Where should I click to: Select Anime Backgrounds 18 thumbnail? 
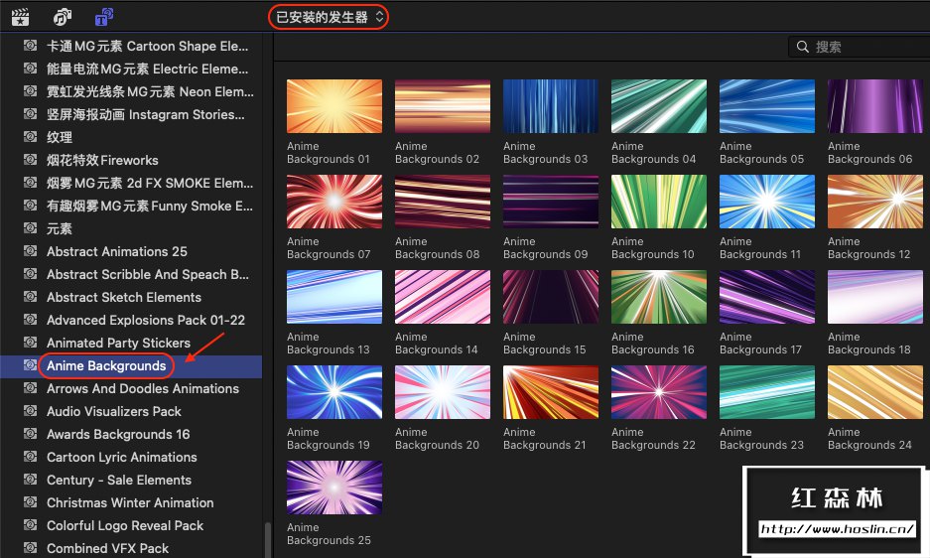pyautogui.click(x=875, y=297)
